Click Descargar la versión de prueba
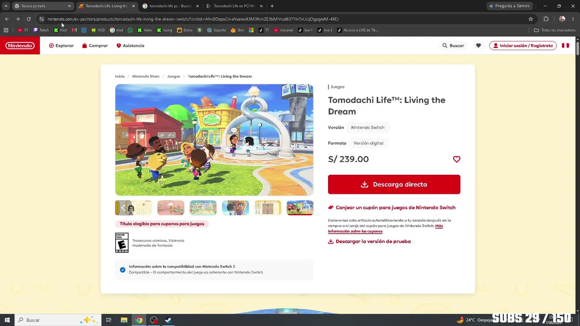 [x=369, y=241]
